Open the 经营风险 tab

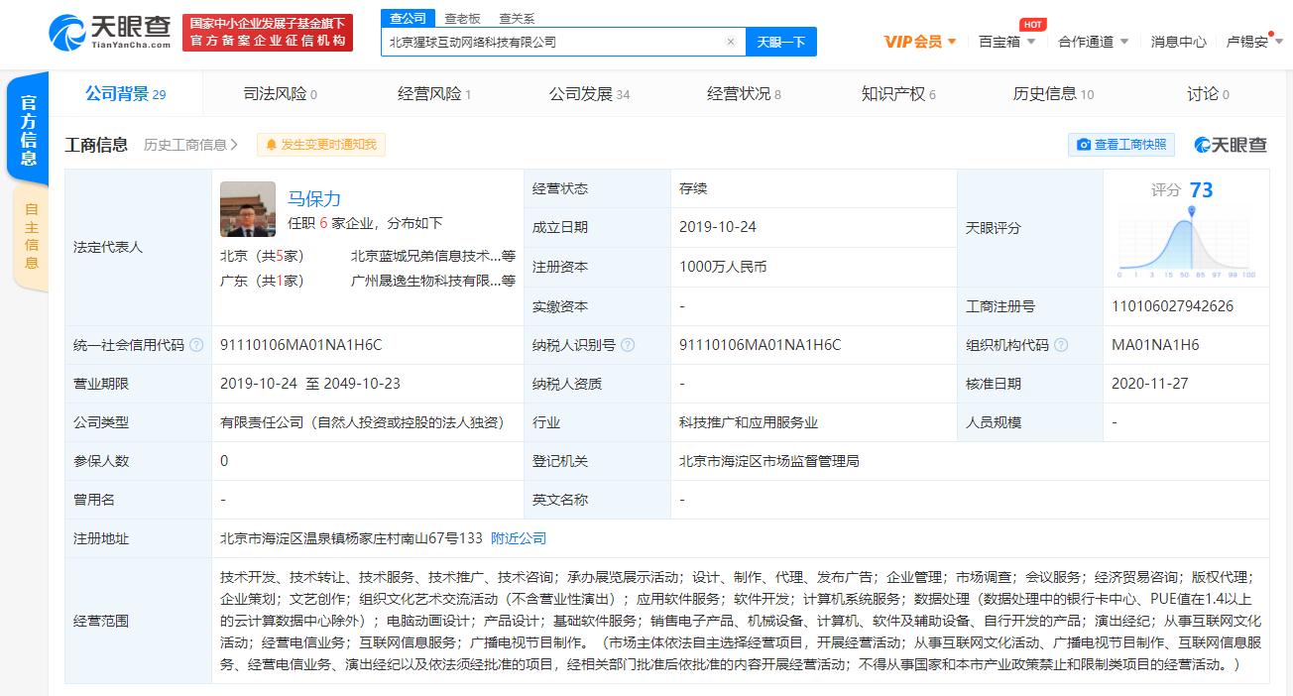click(x=434, y=94)
